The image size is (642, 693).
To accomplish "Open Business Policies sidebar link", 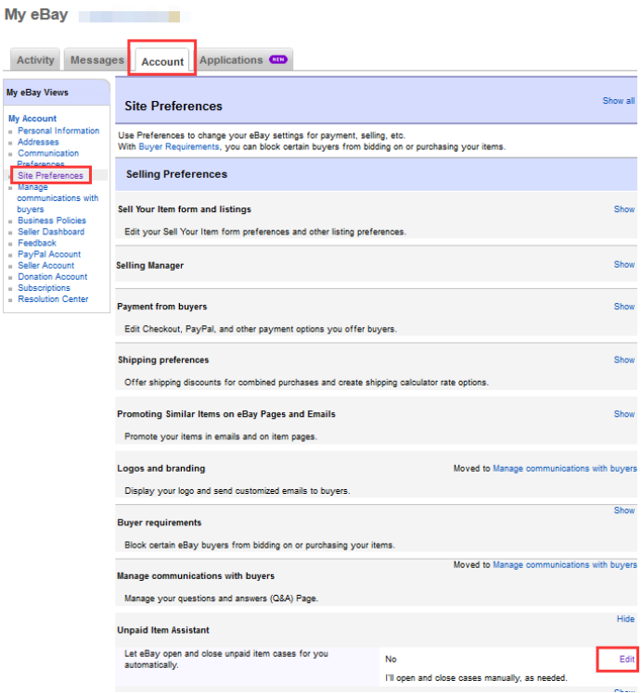I will [x=52, y=220].
